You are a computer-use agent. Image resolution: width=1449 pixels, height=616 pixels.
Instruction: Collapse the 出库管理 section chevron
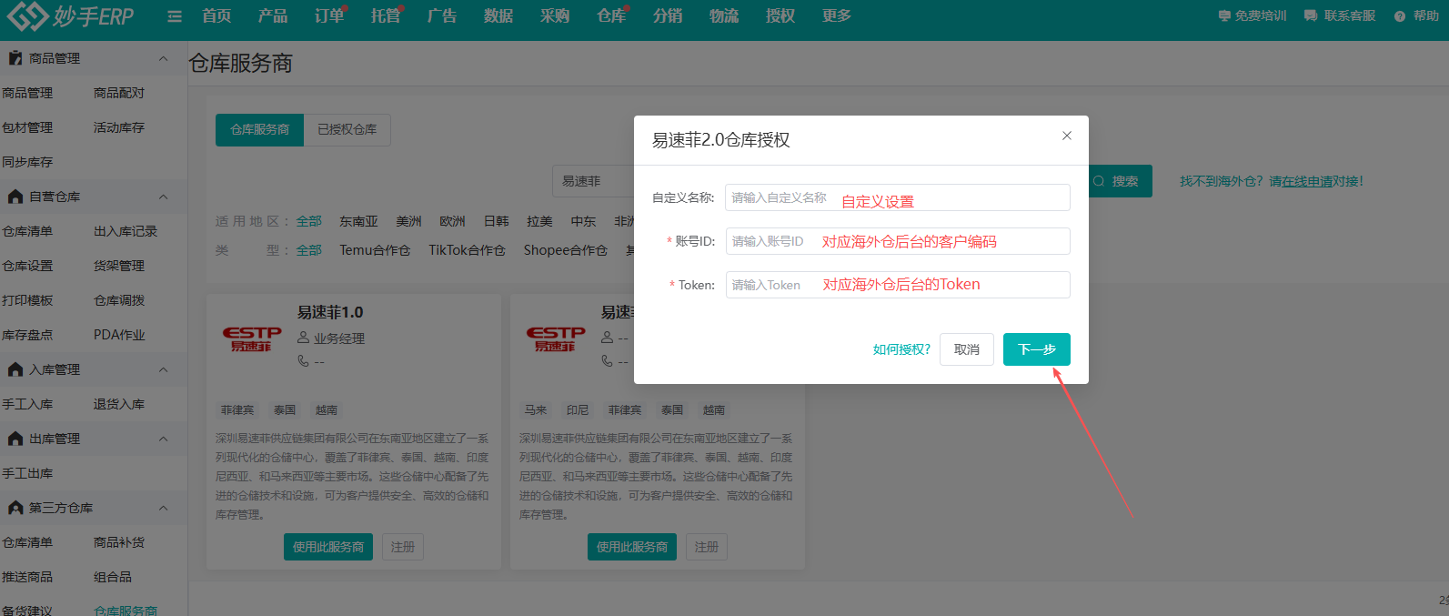coord(164,439)
